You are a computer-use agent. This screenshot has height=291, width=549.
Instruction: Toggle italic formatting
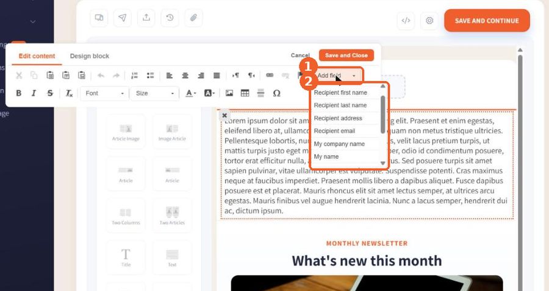[34, 93]
